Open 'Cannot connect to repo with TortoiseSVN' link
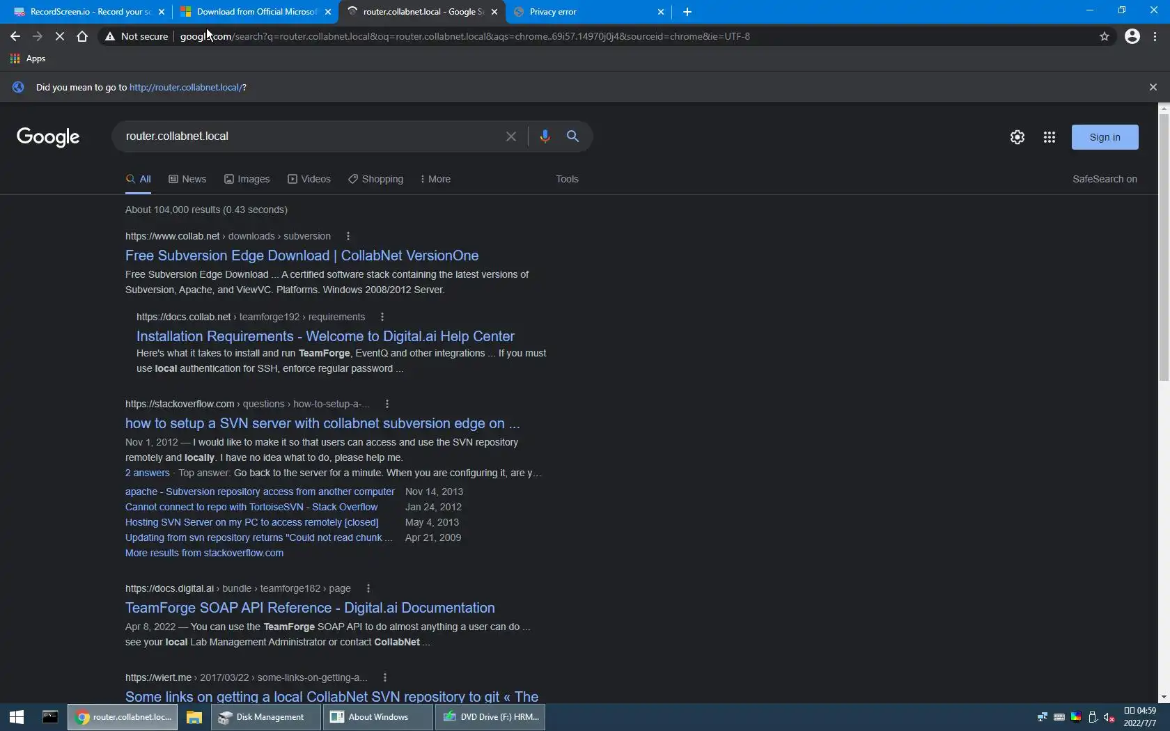Image resolution: width=1170 pixels, height=731 pixels. (x=251, y=507)
